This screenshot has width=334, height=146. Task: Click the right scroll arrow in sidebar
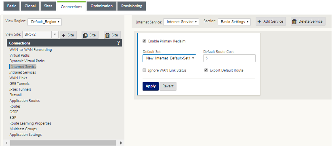click(121, 143)
